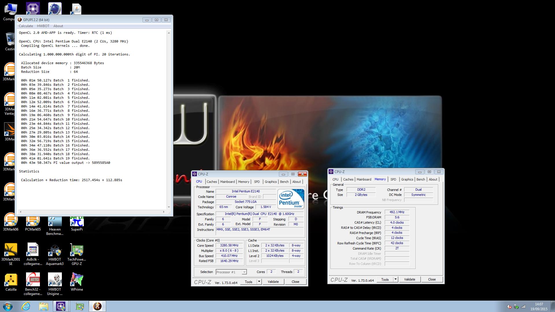Switch to Mainboard tab in CPU-Z processor window

227,182
